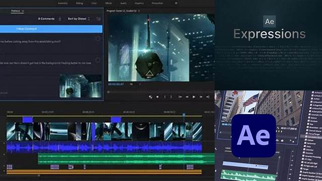The height and width of the screenshot is (181, 322).
Task: Click the small Ae badge above Expressions
Action: (270, 21)
